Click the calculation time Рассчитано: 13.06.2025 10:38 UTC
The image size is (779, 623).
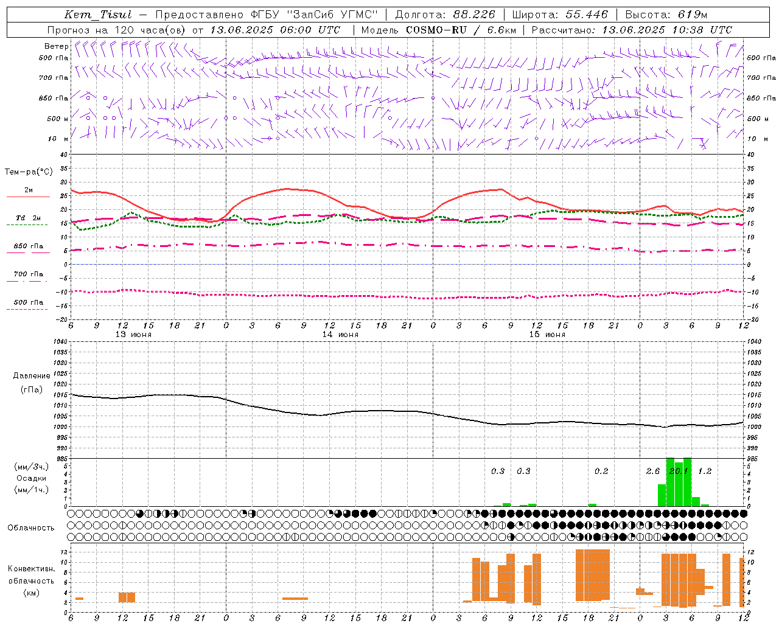click(x=632, y=30)
